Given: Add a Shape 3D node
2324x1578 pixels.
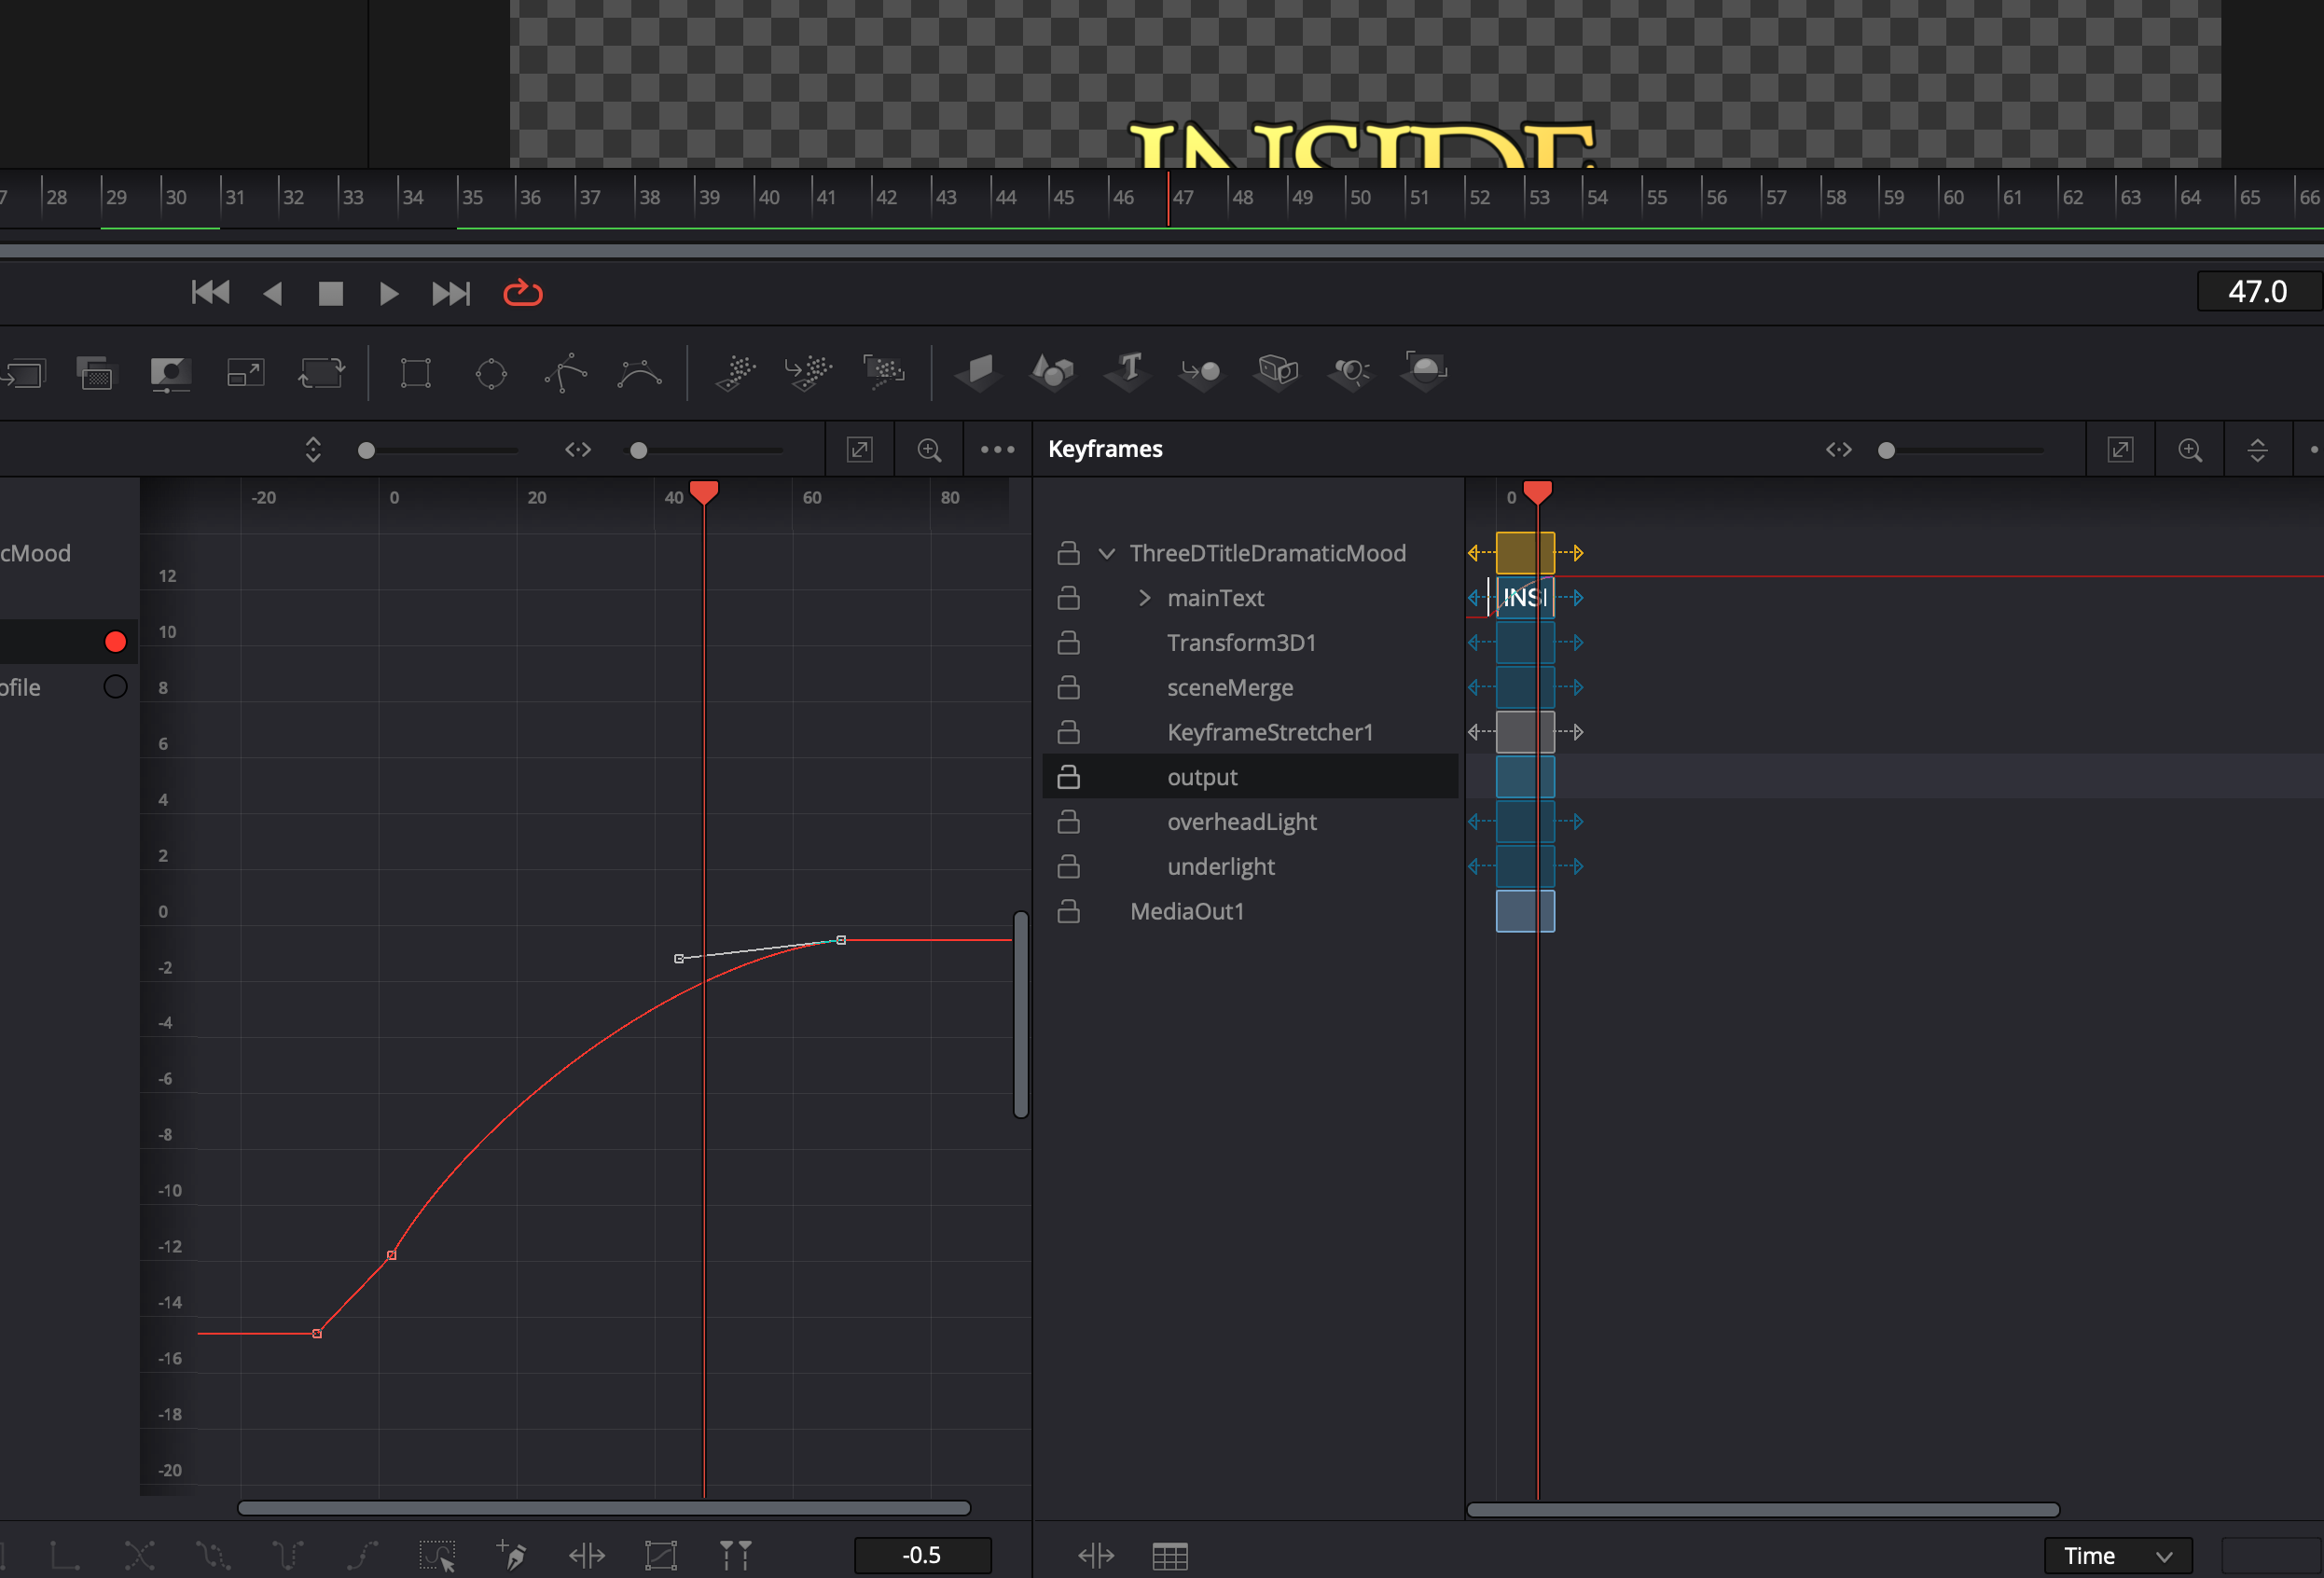Looking at the screenshot, I should pos(1052,373).
